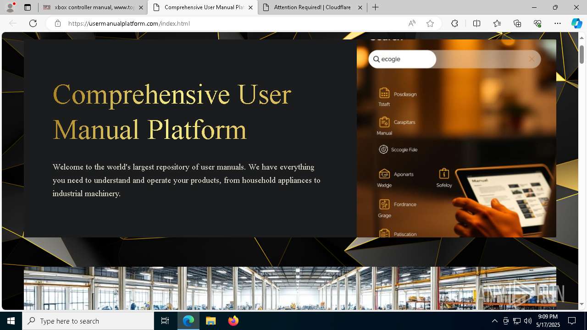Image resolution: width=587 pixels, height=330 pixels.
Task: Click the taskbar search box
Action: click(88, 321)
